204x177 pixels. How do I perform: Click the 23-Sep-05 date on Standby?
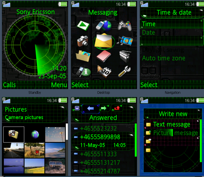[x=52, y=76]
